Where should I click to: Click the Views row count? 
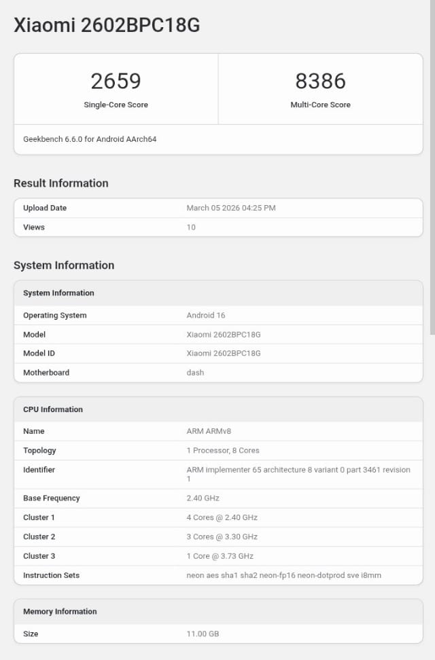click(191, 227)
